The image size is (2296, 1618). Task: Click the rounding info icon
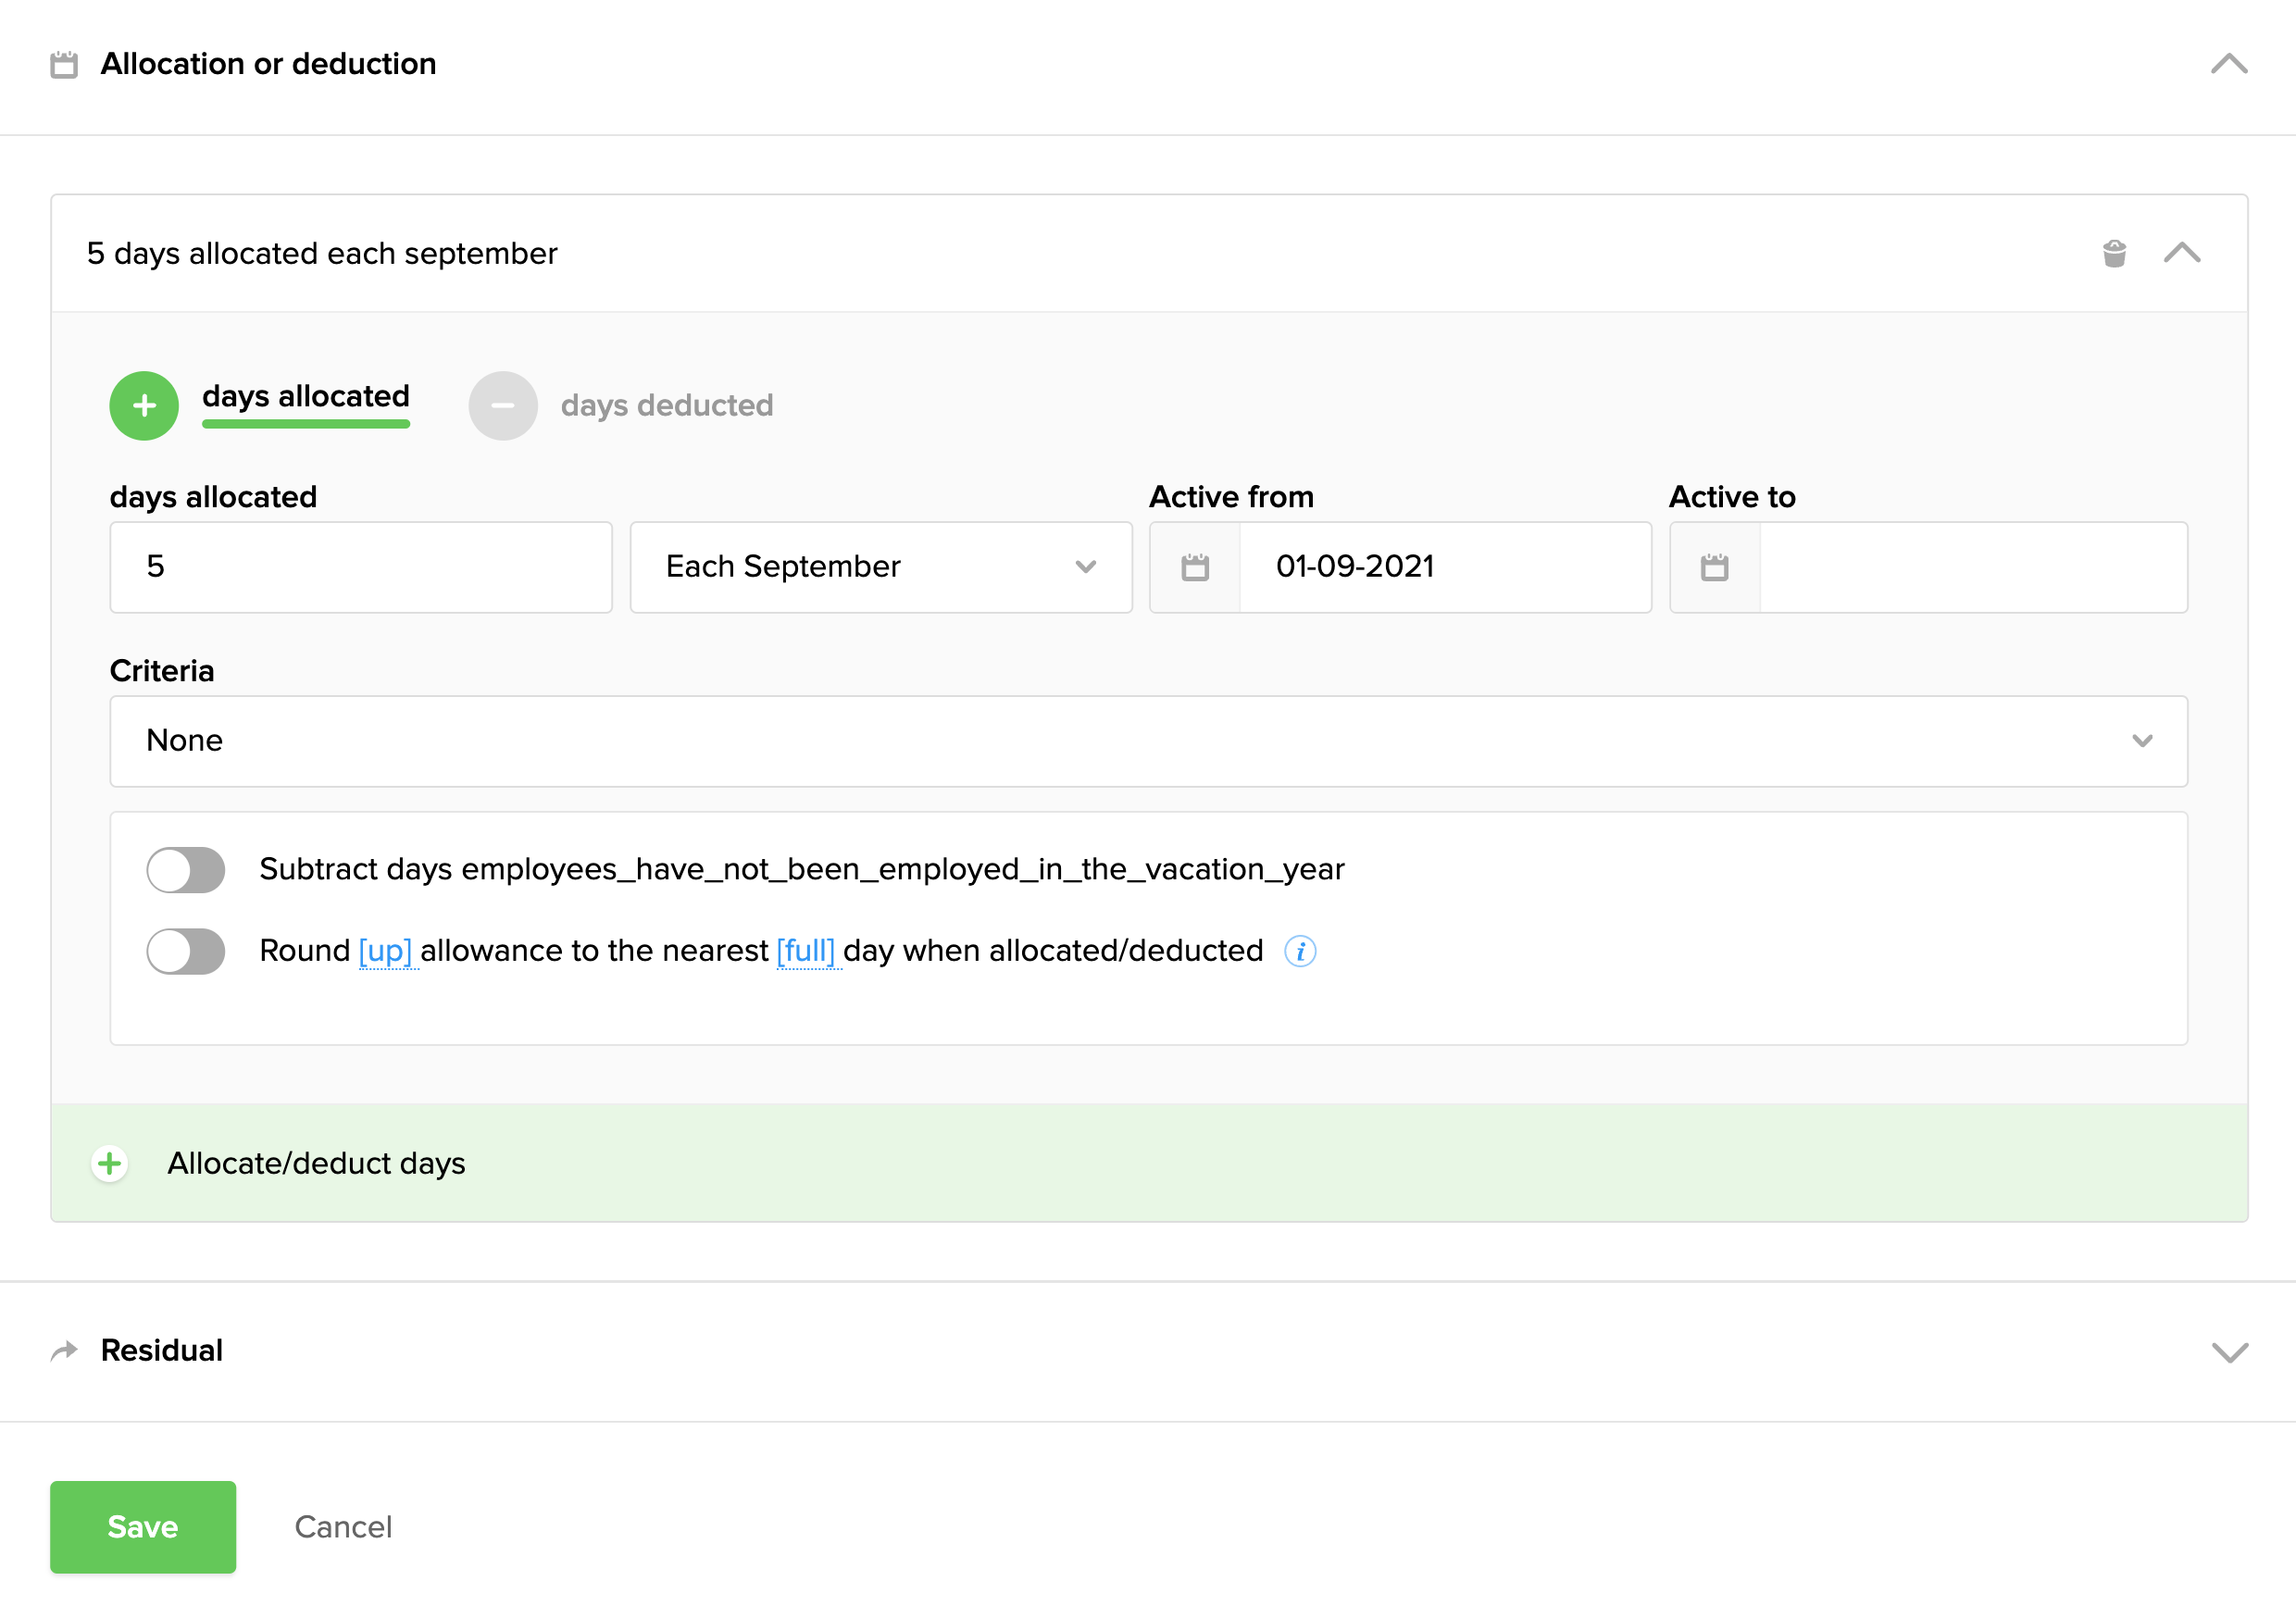pyautogui.click(x=1300, y=951)
